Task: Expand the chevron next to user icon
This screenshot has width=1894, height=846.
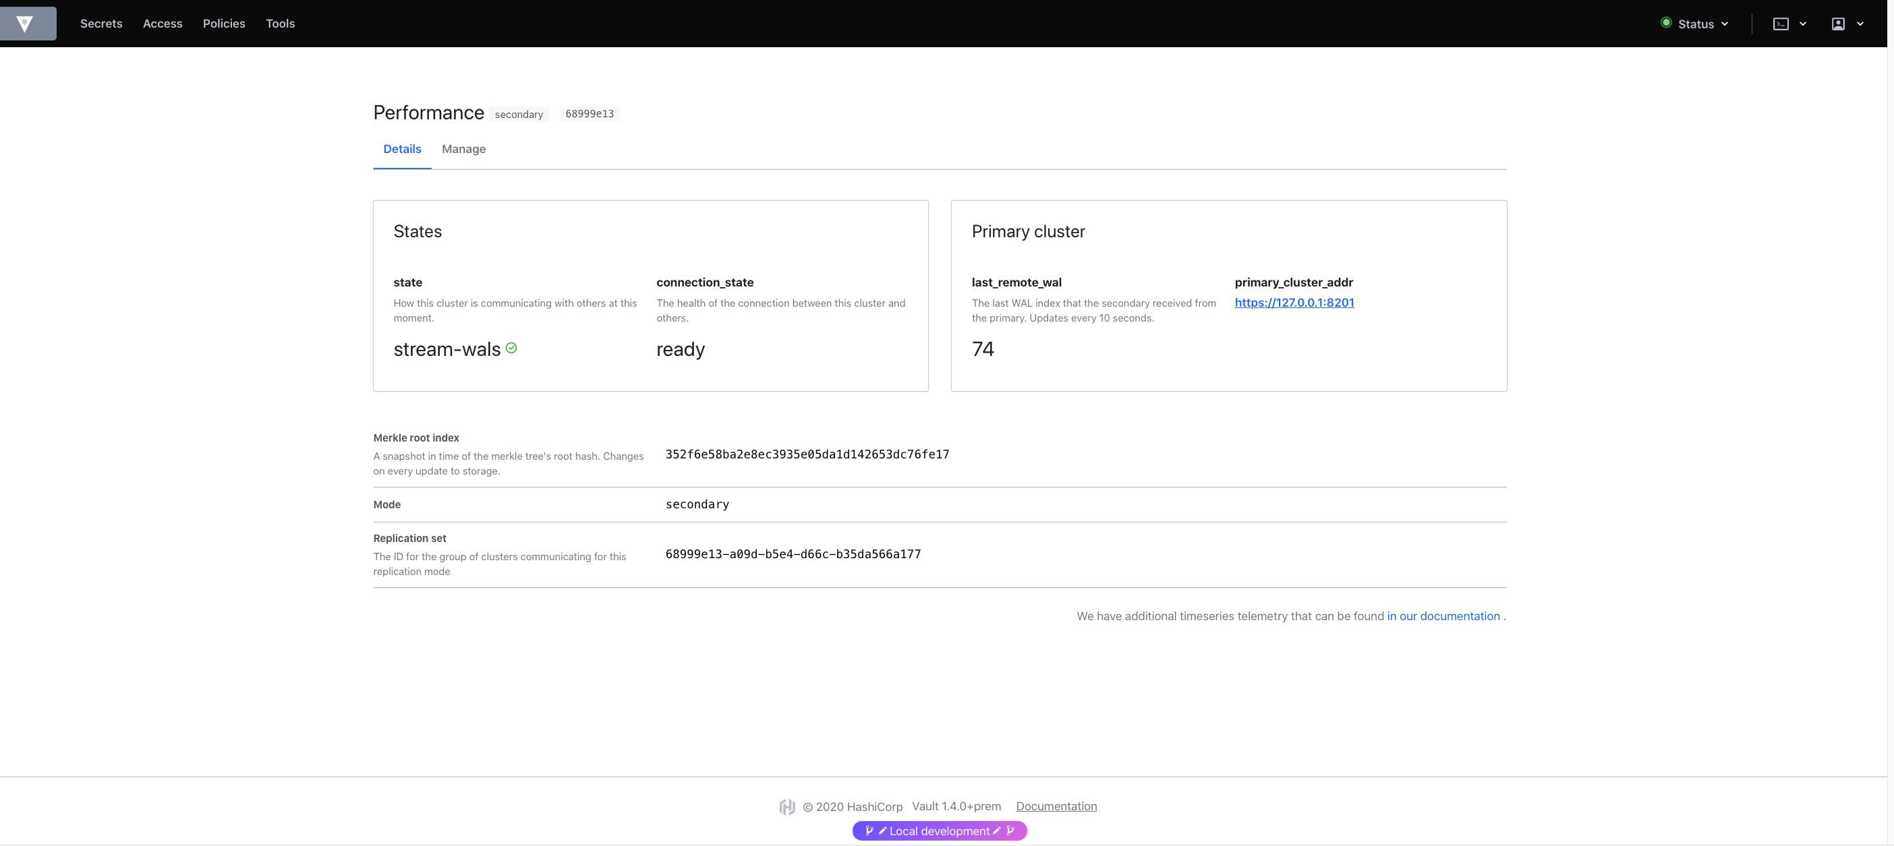Action: 1860,24
